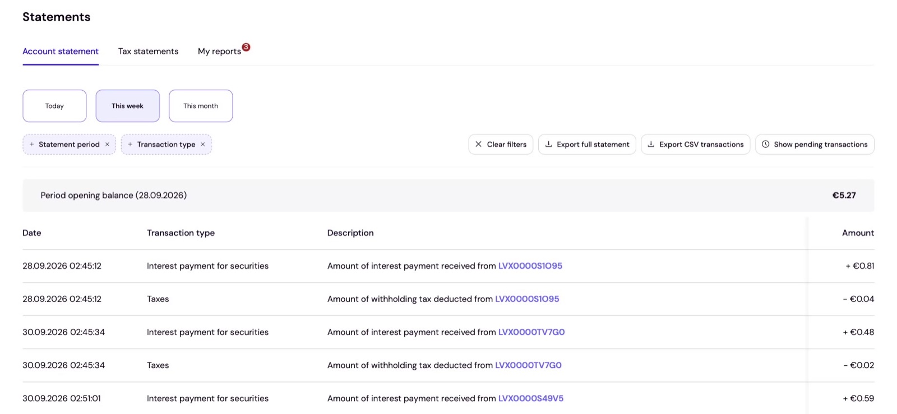This screenshot has height=414, width=897.
Task: Open the My reports notification badge
Action: pos(246,47)
